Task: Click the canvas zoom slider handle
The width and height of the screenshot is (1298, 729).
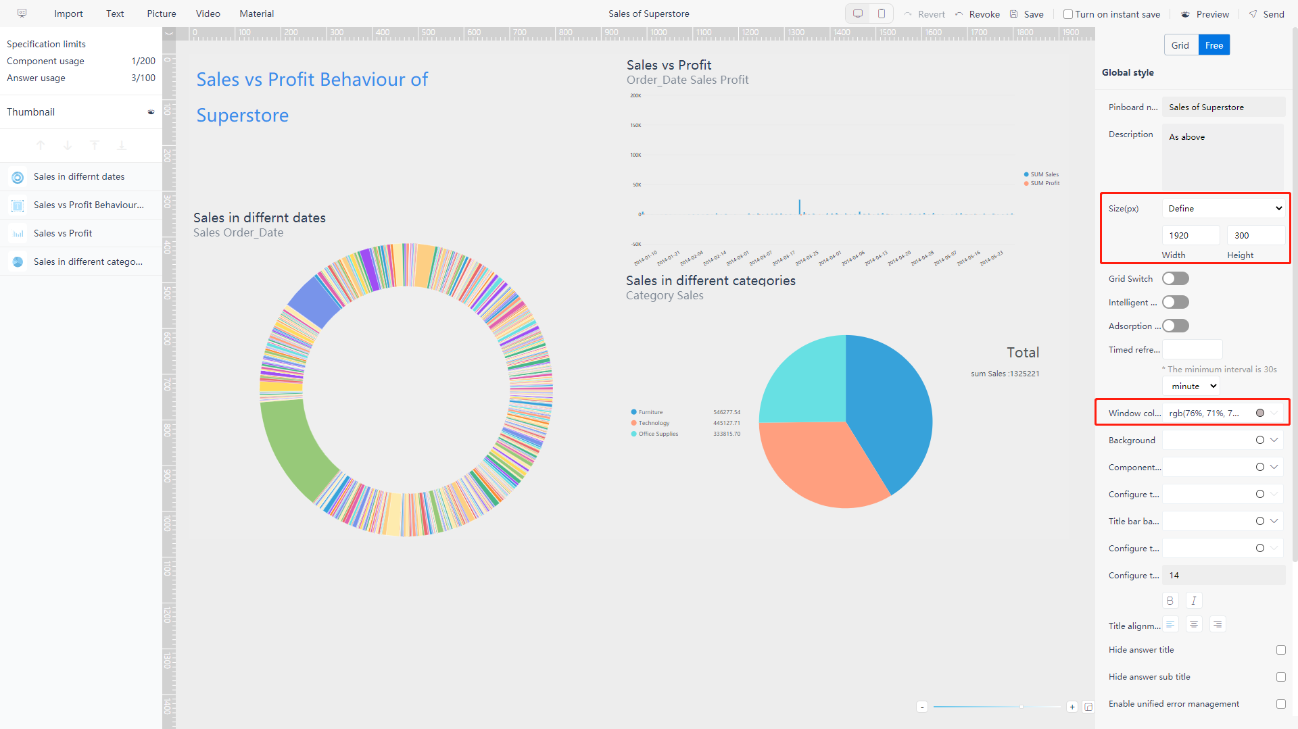Action: tap(1021, 707)
